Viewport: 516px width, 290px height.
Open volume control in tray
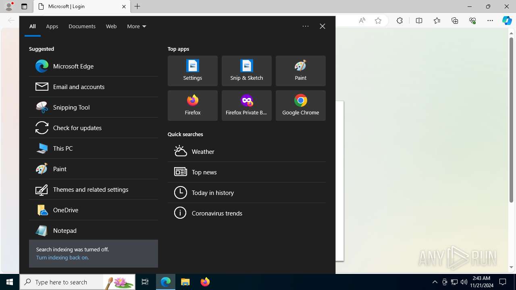click(x=464, y=282)
